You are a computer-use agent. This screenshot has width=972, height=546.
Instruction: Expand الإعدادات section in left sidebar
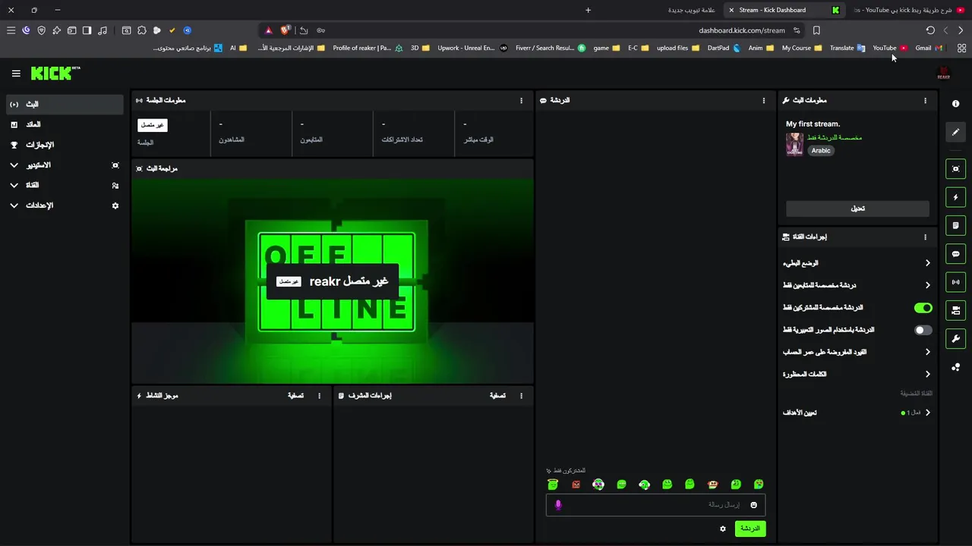point(64,206)
